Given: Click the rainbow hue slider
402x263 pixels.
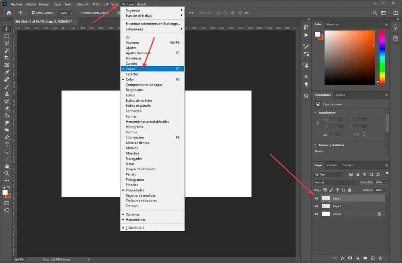Looking at the screenshot, I should 382,58.
